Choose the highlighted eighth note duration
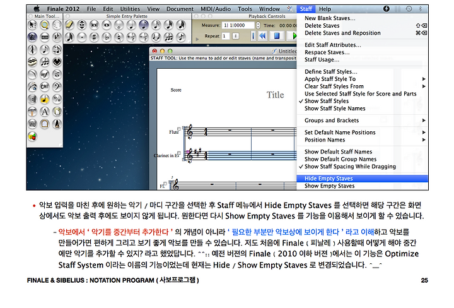454x308 pixels. pos(144,25)
